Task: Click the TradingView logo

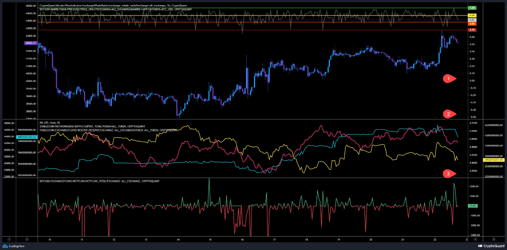Action: tap(13, 246)
